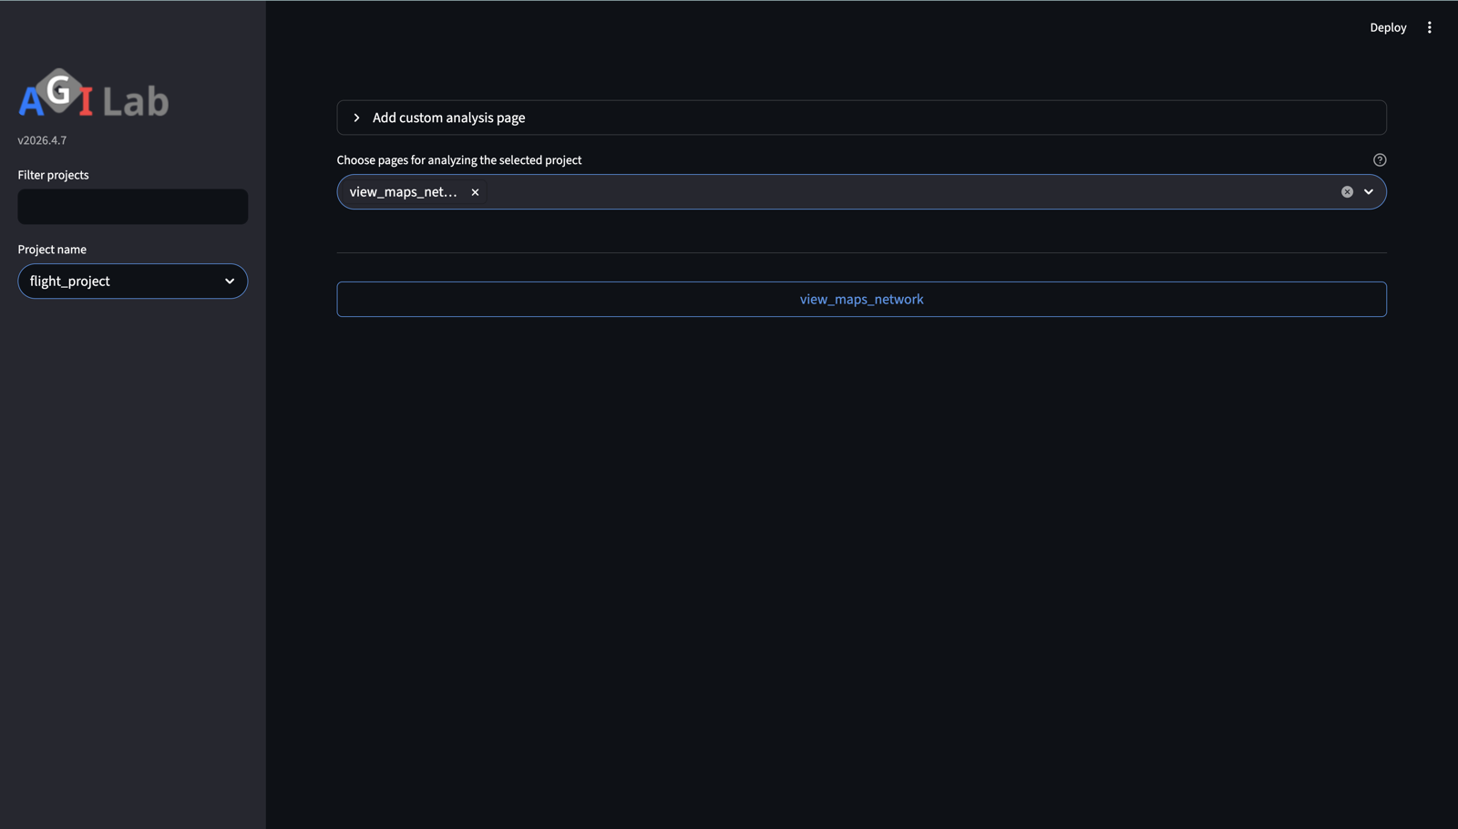Navigate to the view_maps_network page
This screenshot has height=829, width=1458.
861,299
